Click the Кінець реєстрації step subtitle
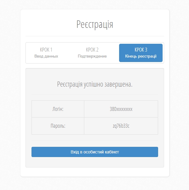Viewport: 189px width, 190px height. [x=141, y=56]
